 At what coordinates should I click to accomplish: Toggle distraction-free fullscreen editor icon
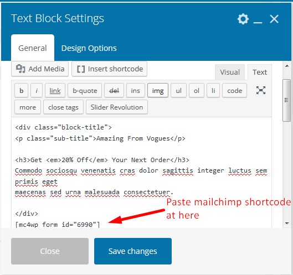tap(261, 90)
